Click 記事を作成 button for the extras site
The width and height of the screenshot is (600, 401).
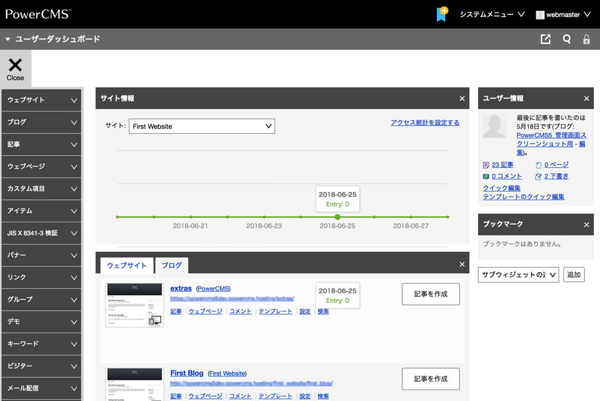point(430,294)
